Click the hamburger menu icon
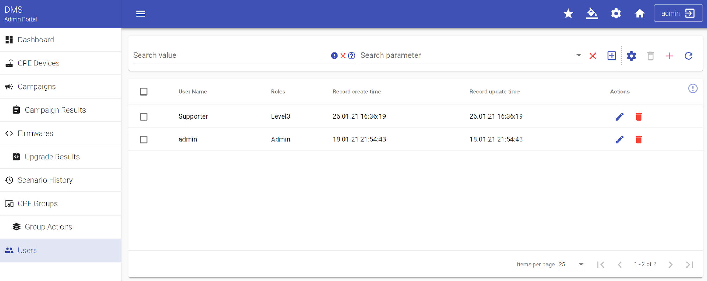 140,14
